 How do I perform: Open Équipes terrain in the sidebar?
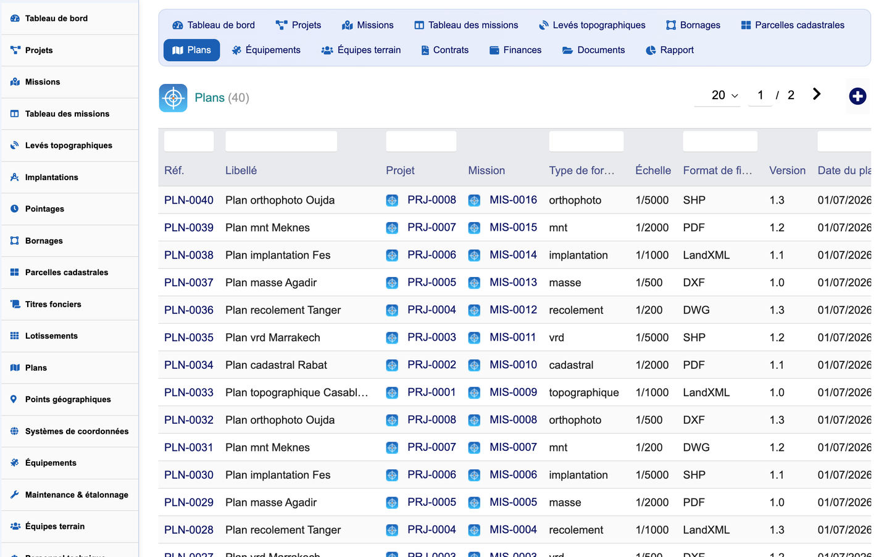69,527
